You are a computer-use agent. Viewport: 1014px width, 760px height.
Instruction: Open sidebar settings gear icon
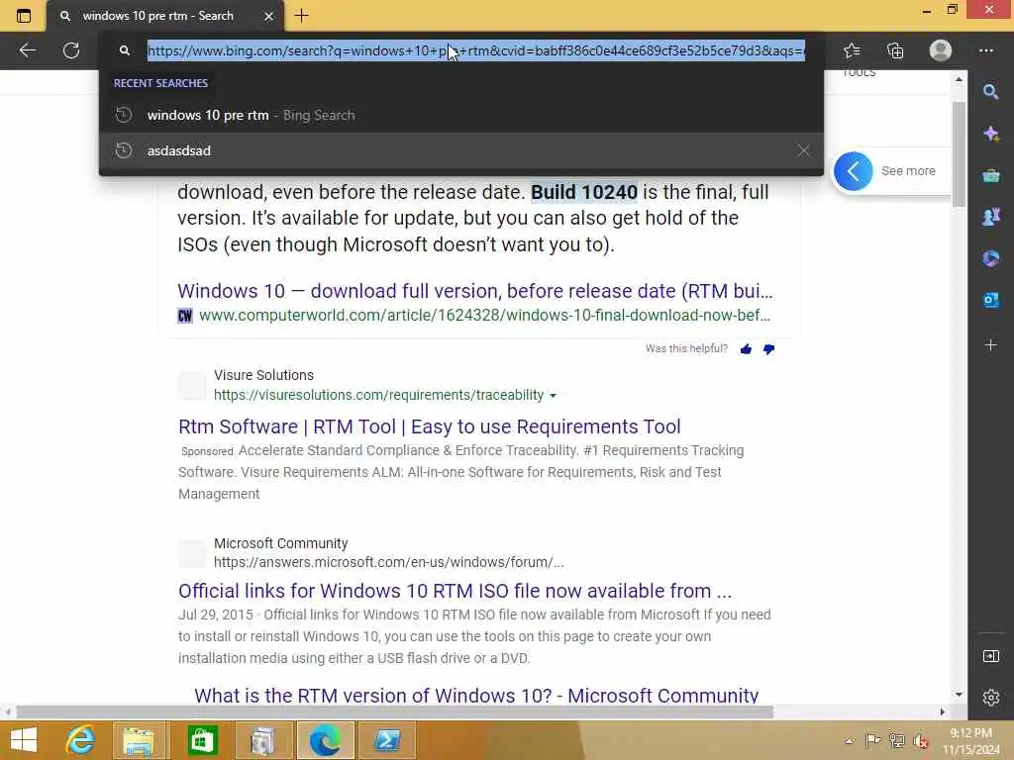pyautogui.click(x=990, y=698)
